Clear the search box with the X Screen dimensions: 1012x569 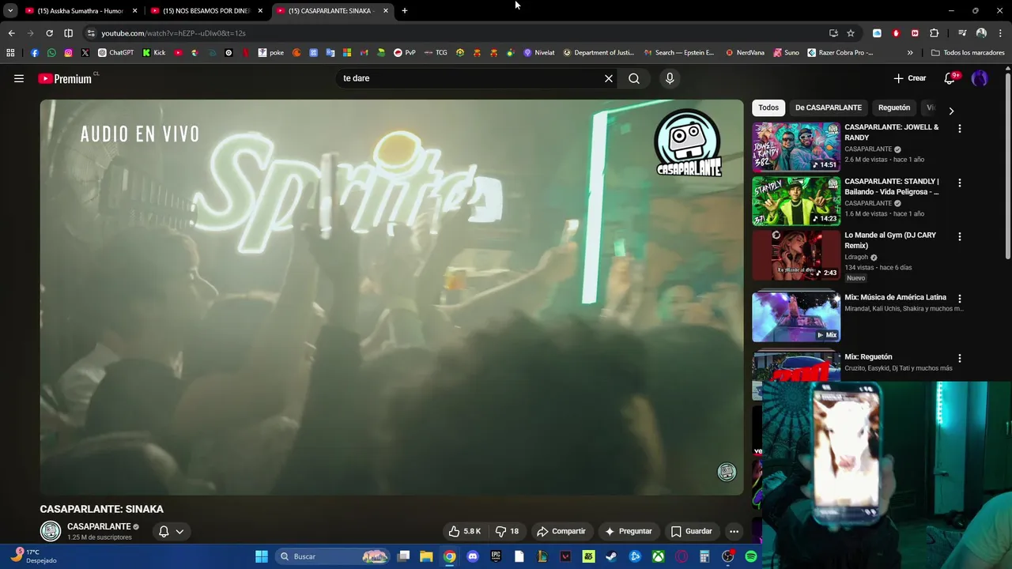[609, 78]
